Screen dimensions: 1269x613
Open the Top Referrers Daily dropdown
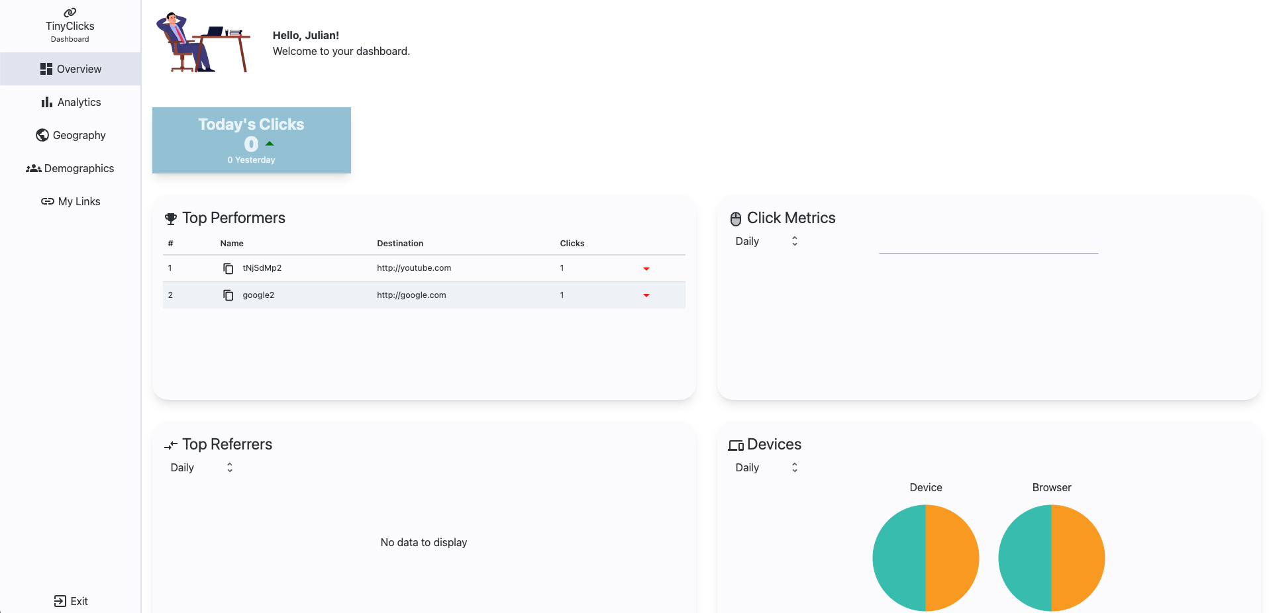pyautogui.click(x=202, y=467)
